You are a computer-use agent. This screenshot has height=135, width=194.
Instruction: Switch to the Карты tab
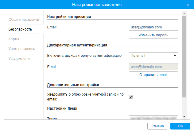(x=14, y=39)
